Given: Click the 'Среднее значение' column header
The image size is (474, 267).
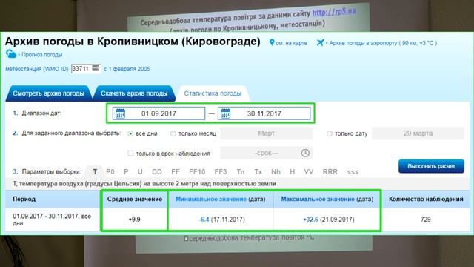Looking at the screenshot, I should coord(135,199).
